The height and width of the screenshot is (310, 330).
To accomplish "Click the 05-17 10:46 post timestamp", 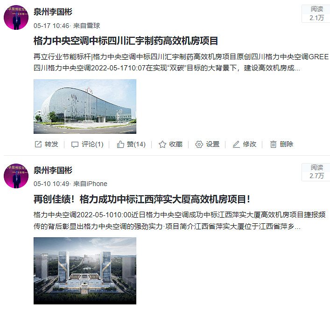I will 51,26.
